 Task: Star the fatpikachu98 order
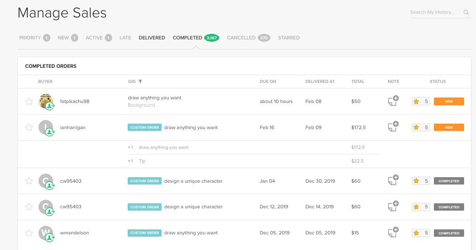[29, 102]
